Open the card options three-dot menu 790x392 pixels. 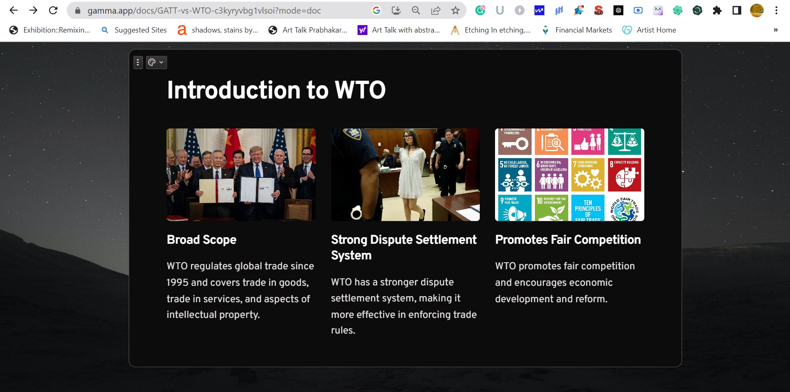(138, 63)
